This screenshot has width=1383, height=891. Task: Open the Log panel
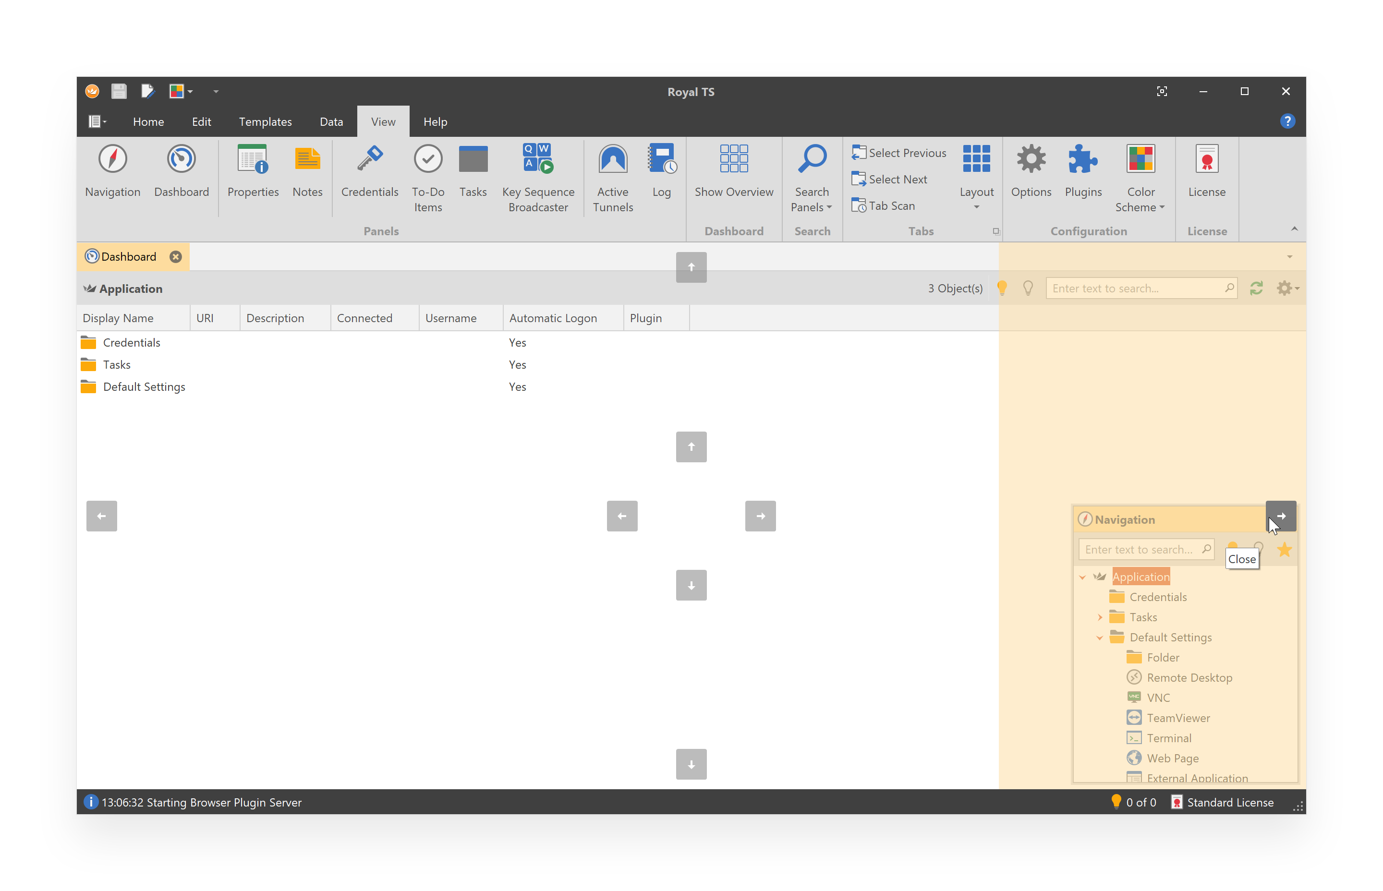point(661,171)
